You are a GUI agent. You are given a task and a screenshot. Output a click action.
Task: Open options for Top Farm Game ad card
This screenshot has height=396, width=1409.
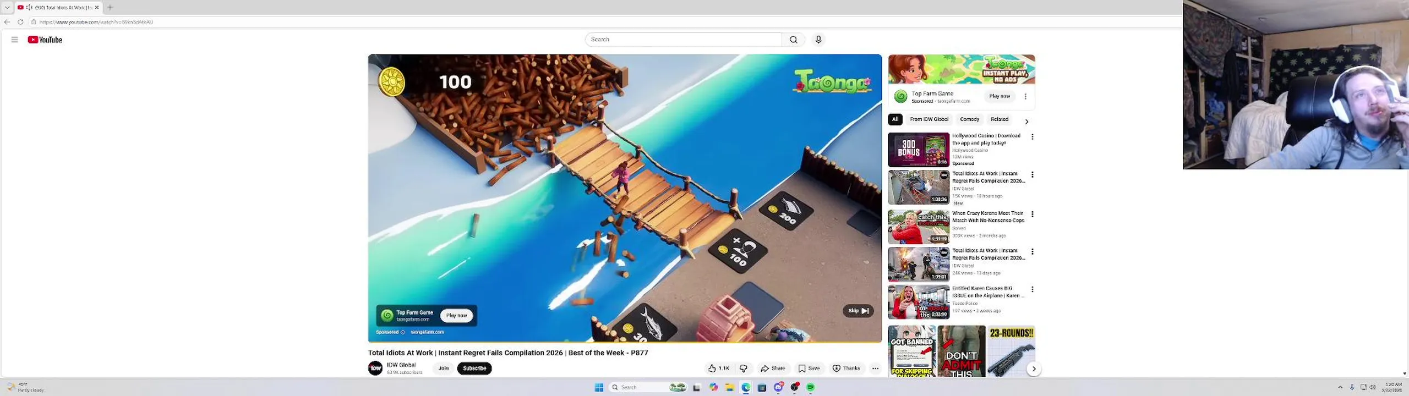(1025, 96)
